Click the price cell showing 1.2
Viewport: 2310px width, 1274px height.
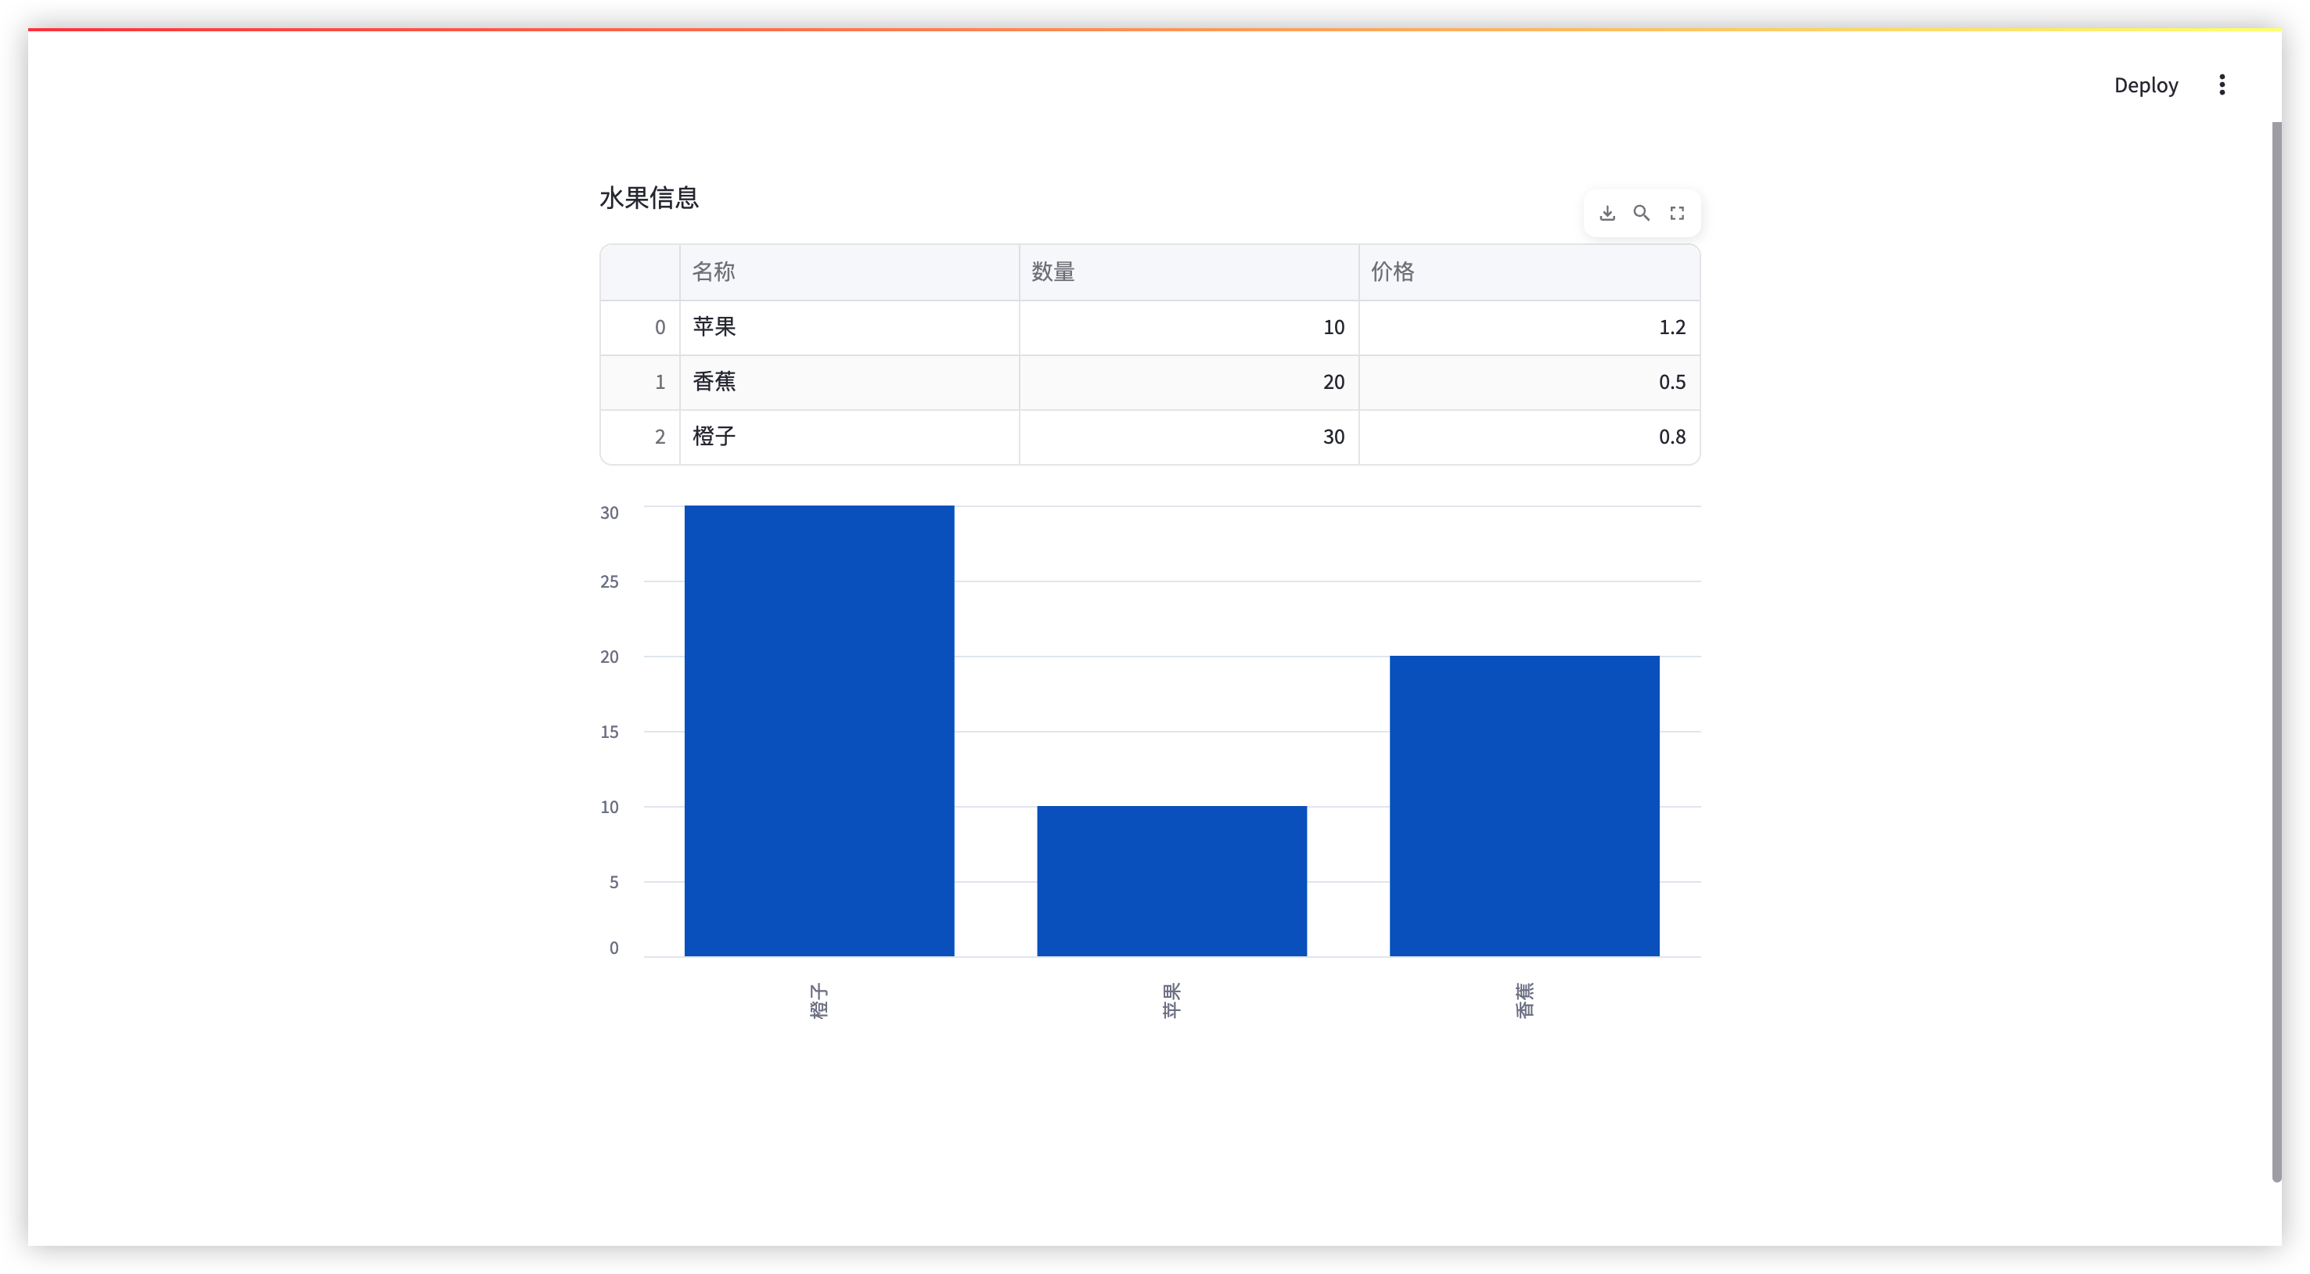(x=1528, y=327)
